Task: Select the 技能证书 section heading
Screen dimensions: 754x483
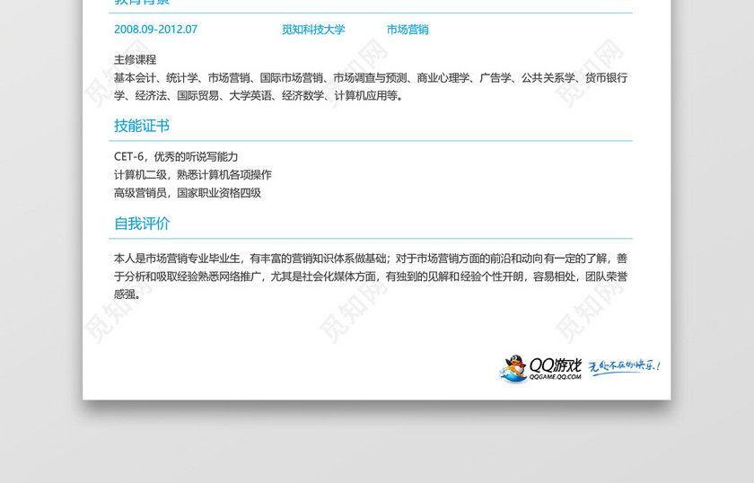Action: point(142,126)
